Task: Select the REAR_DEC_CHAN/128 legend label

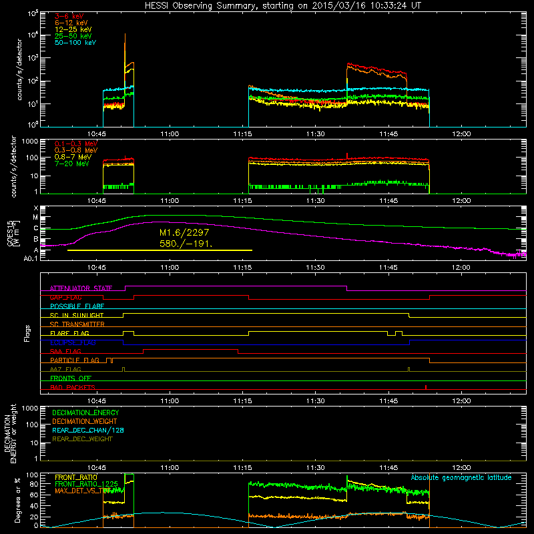Action: (88, 431)
